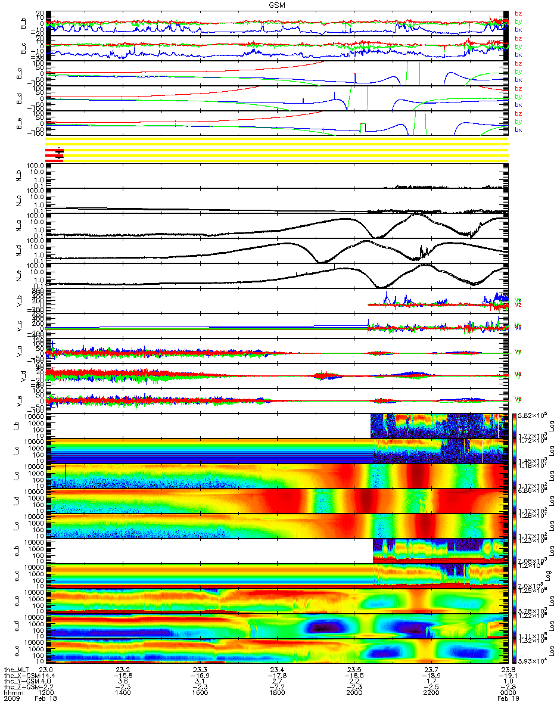
Task: Click the bz legend of B_c panel
Action: [518, 39]
